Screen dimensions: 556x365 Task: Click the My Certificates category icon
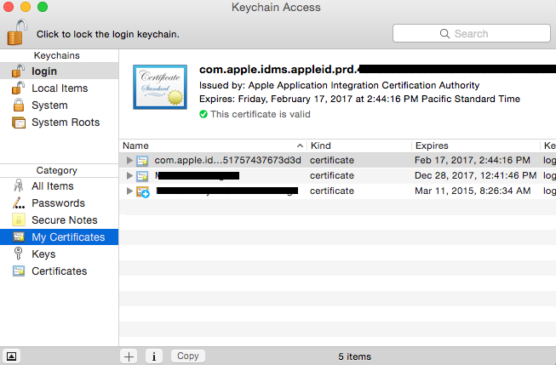(x=19, y=237)
